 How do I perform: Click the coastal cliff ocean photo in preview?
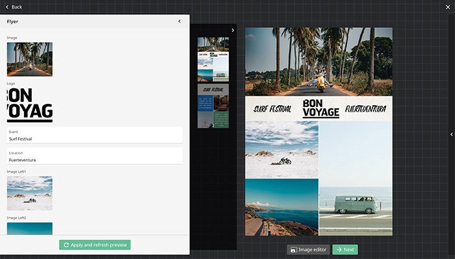pos(281,207)
